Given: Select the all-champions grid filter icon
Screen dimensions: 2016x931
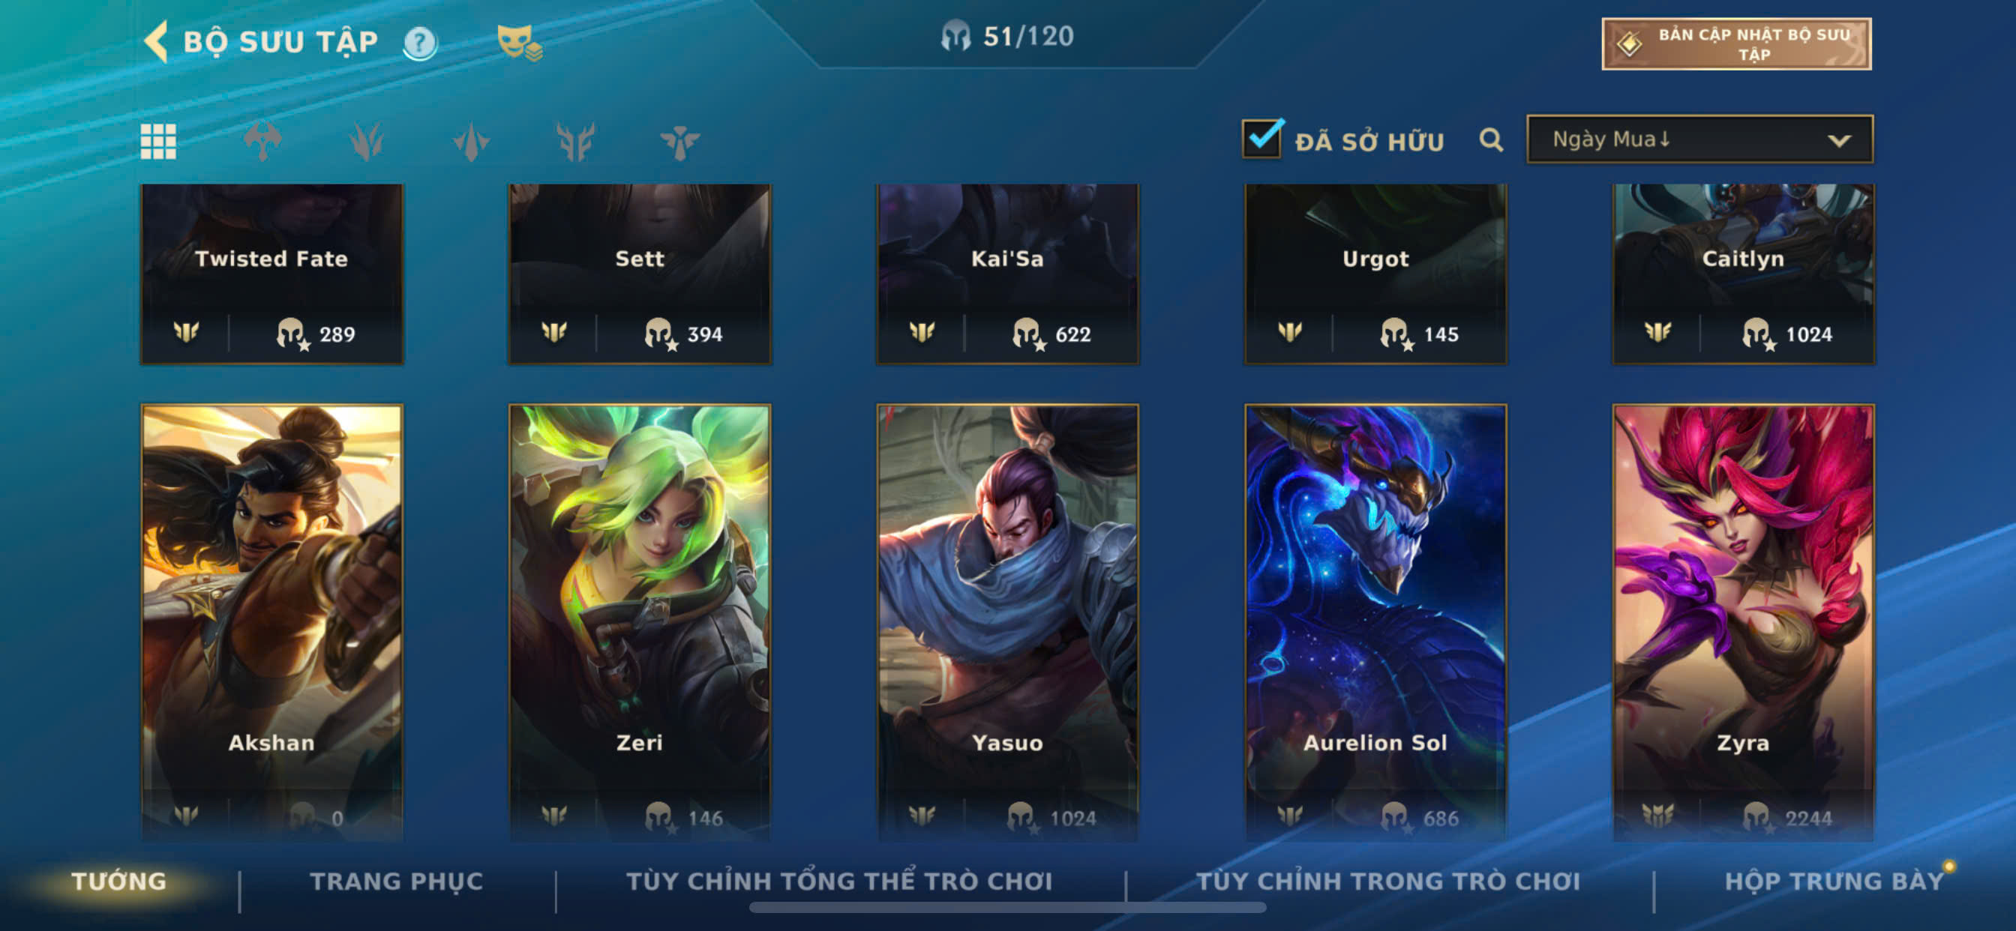Looking at the screenshot, I should click(x=158, y=142).
